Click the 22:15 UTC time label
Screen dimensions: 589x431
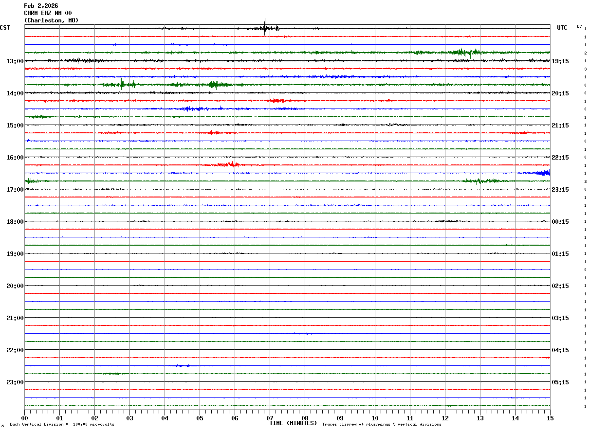[x=560, y=158]
